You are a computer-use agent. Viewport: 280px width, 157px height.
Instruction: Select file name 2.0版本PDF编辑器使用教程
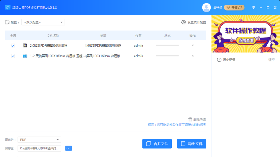(x=48, y=45)
